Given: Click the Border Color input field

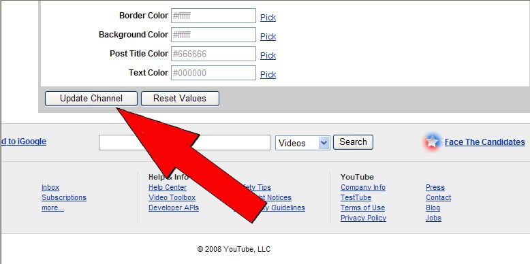Looking at the screenshot, I should coord(213,16).
